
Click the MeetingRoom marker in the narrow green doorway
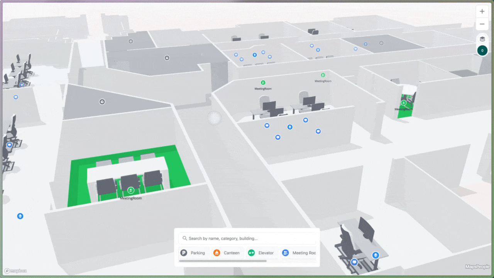coord(404,103)
